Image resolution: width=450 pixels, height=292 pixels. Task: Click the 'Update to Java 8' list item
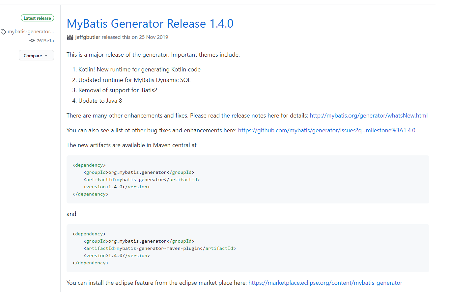click(100, 101)
